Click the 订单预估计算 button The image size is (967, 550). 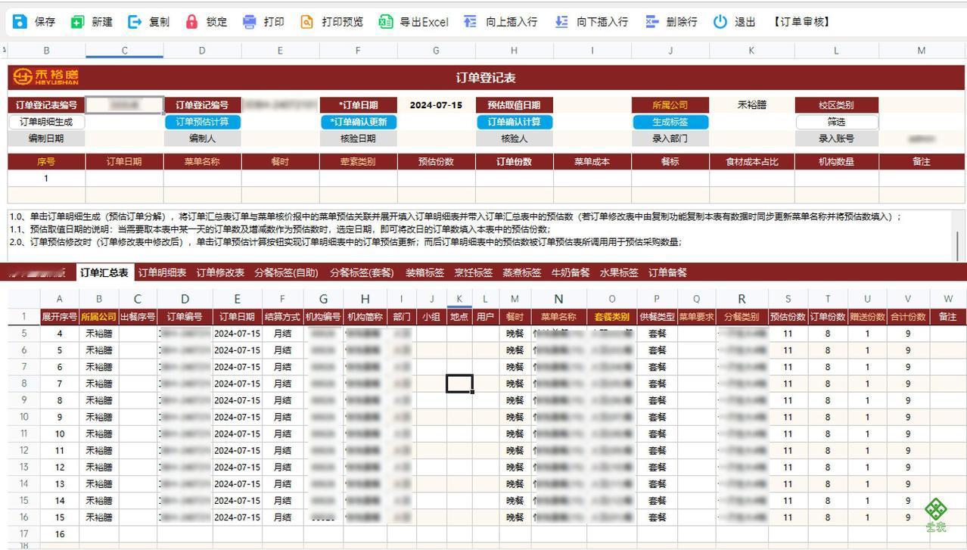[203, 122]
